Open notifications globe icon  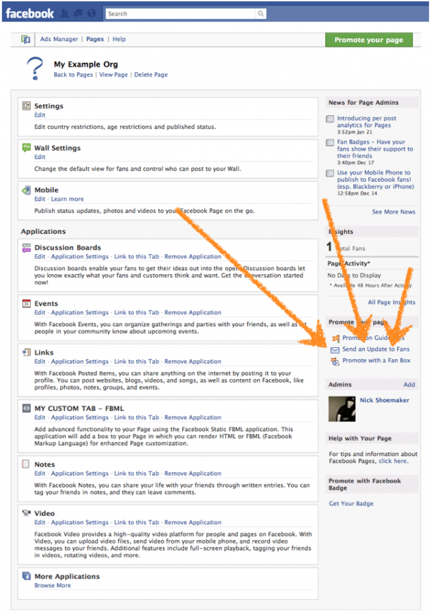pos(92,14)
